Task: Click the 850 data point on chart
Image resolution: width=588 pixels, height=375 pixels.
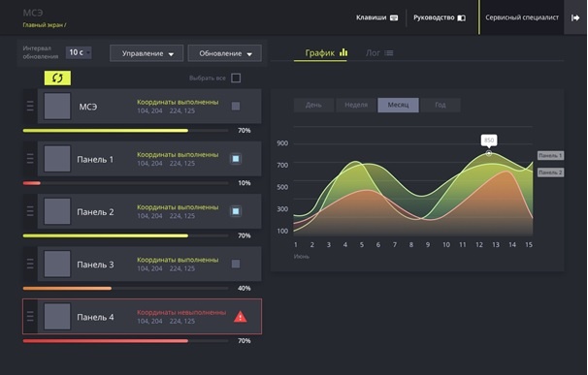Action: click(489, 153)
